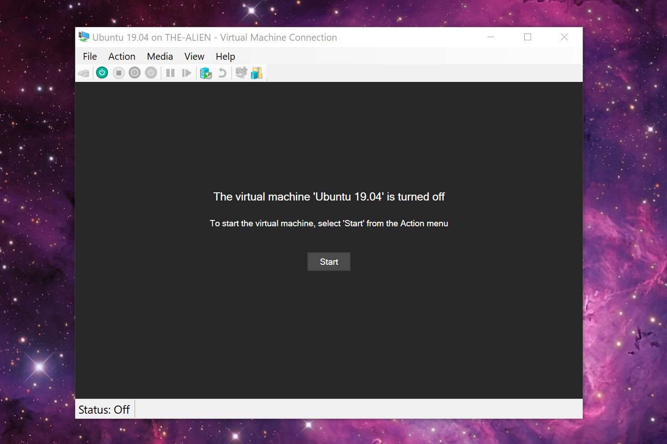Click the Reset play-step toolbar icon
The width and height of the screenshot is (667, 444).
coord(186,73)
